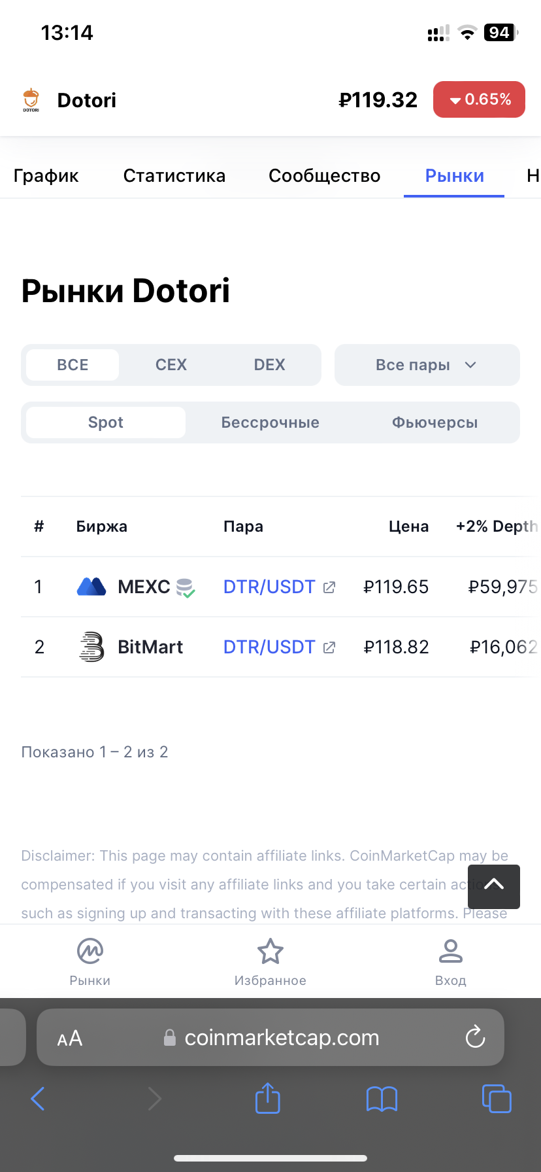Open Safari AA reader options menu
541x1172 pixels.
70,1038
